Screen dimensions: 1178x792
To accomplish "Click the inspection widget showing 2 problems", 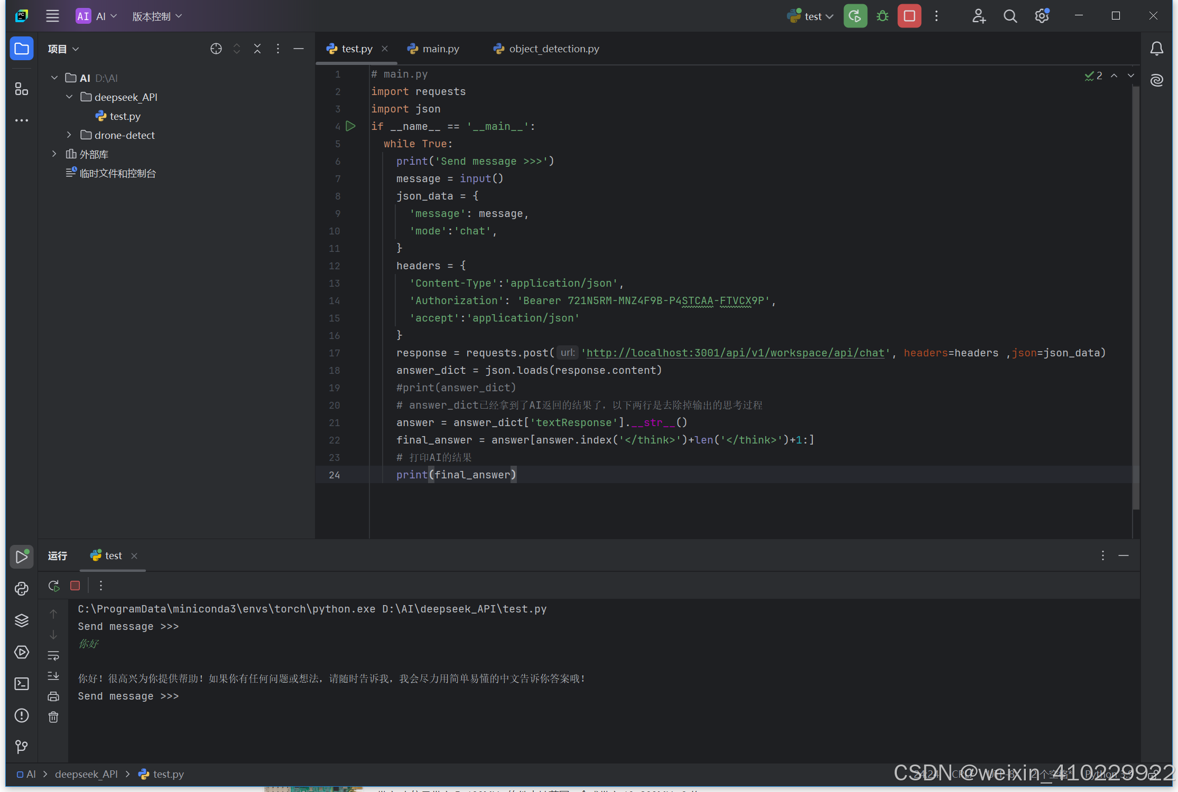I will (x=1093, y=76).
